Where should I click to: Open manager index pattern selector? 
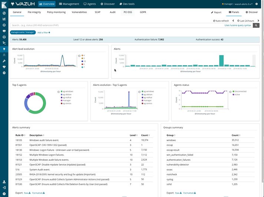(237, 4)
